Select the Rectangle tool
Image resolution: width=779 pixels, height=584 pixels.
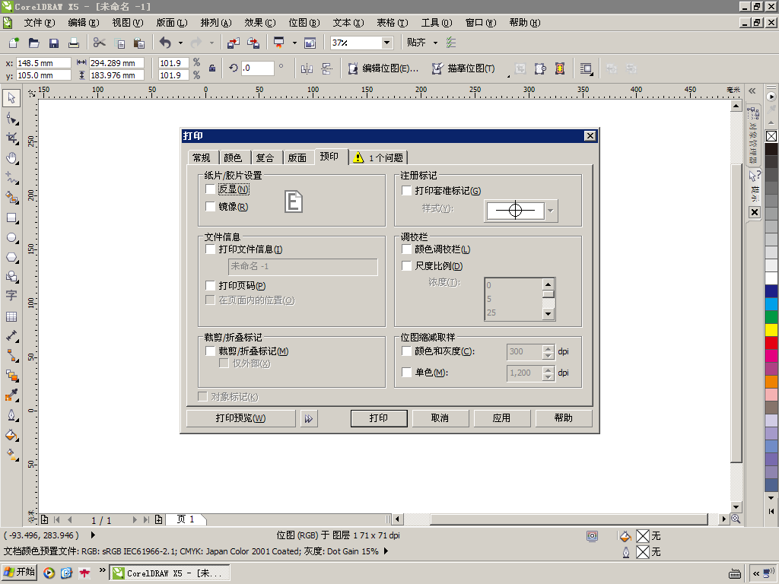tap(11, 218)
